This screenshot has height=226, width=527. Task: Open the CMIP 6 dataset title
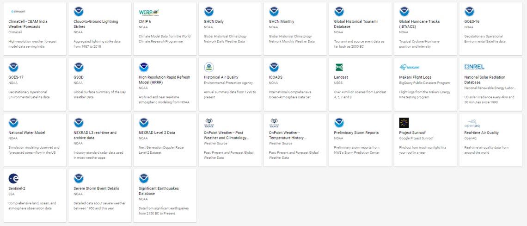coord(146,22)
